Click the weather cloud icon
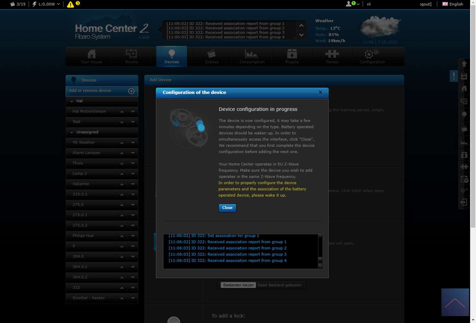The width and height of the screenshot is (476, 323). pyautogui.click(x=380, y=27)
